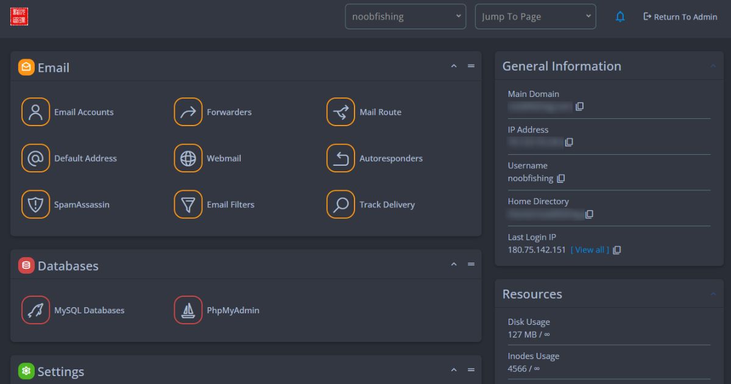The height and width of the screenshot is (384, 731).
Task: Click the Autoresponders icon
Action: [341, 158]
